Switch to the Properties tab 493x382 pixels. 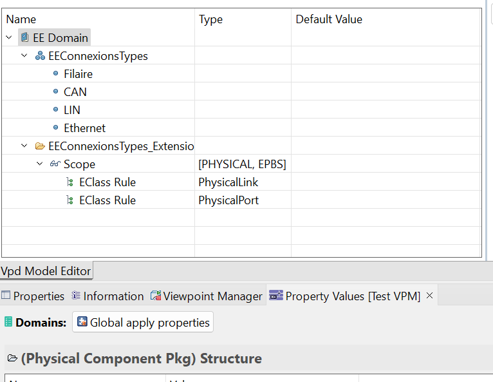(33, 296)
